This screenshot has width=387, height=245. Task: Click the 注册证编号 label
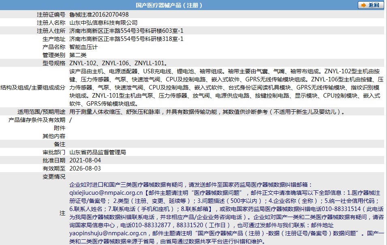click(51, 15)
